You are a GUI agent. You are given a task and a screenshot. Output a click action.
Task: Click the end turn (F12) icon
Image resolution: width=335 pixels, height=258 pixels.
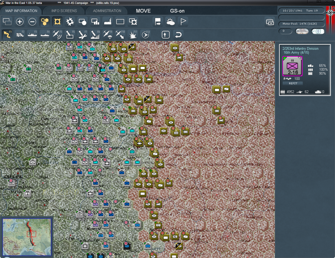145,34
